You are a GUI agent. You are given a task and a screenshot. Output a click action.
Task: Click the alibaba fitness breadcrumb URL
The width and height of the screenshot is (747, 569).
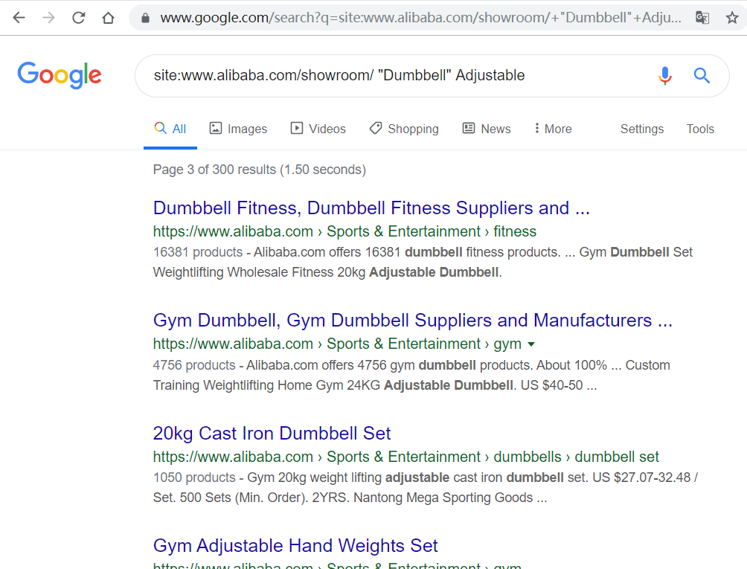[x=344, y=231]
